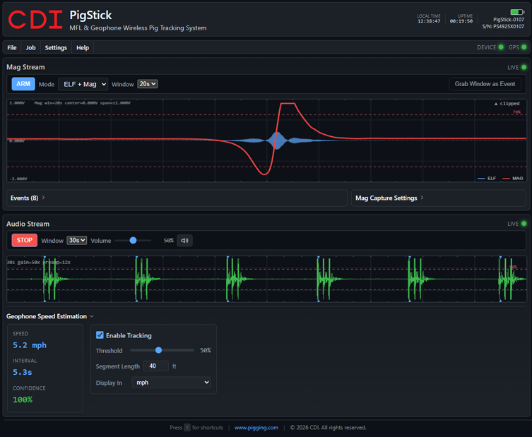
Task: Open the www.pigging.com link
Action: [256, 428]
